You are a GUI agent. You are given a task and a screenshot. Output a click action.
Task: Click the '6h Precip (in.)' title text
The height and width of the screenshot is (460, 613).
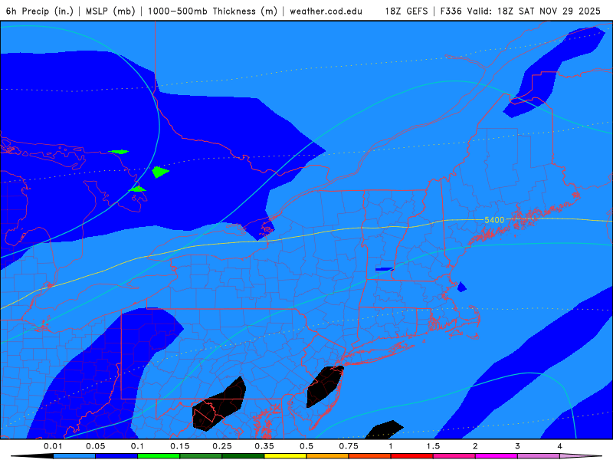[40, 11]
